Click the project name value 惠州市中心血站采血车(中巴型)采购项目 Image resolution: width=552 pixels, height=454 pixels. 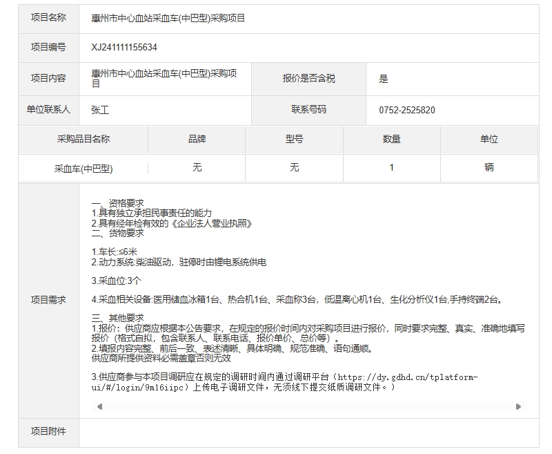click(x=168, y=18)
